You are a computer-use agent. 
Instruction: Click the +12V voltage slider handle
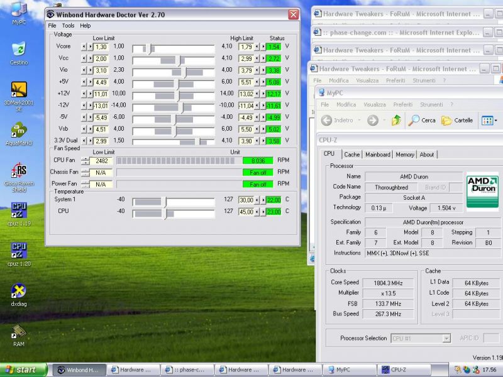[x=177, y=96]
